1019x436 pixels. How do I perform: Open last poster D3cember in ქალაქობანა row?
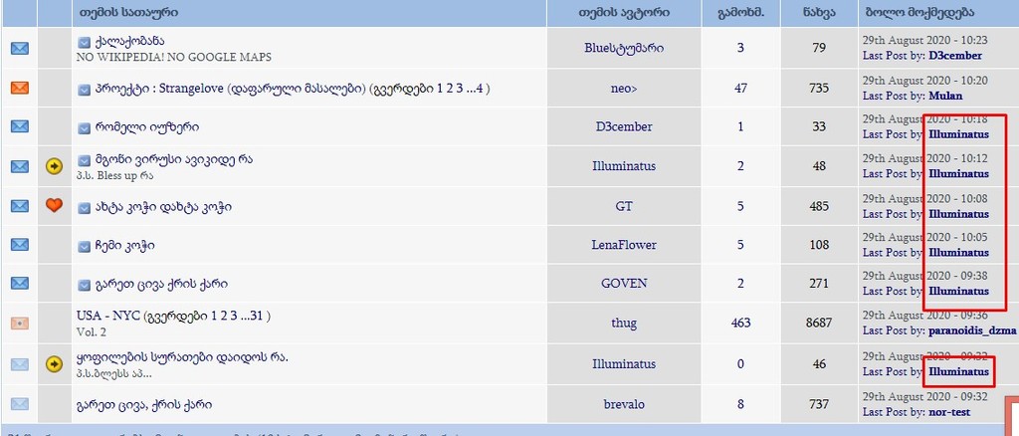tap(955, 56)
